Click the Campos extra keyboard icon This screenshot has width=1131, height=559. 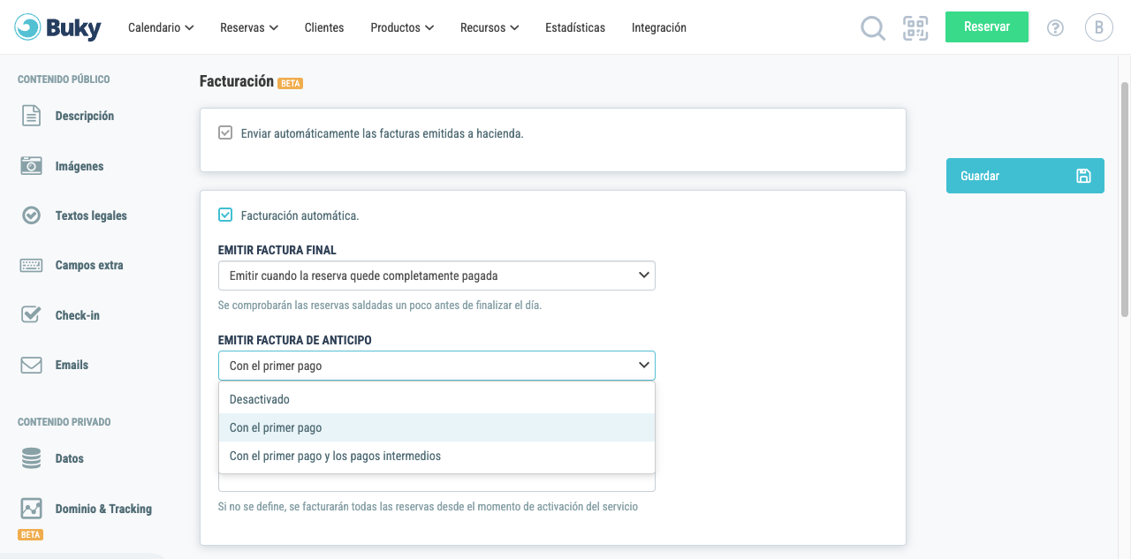(31, 265)
